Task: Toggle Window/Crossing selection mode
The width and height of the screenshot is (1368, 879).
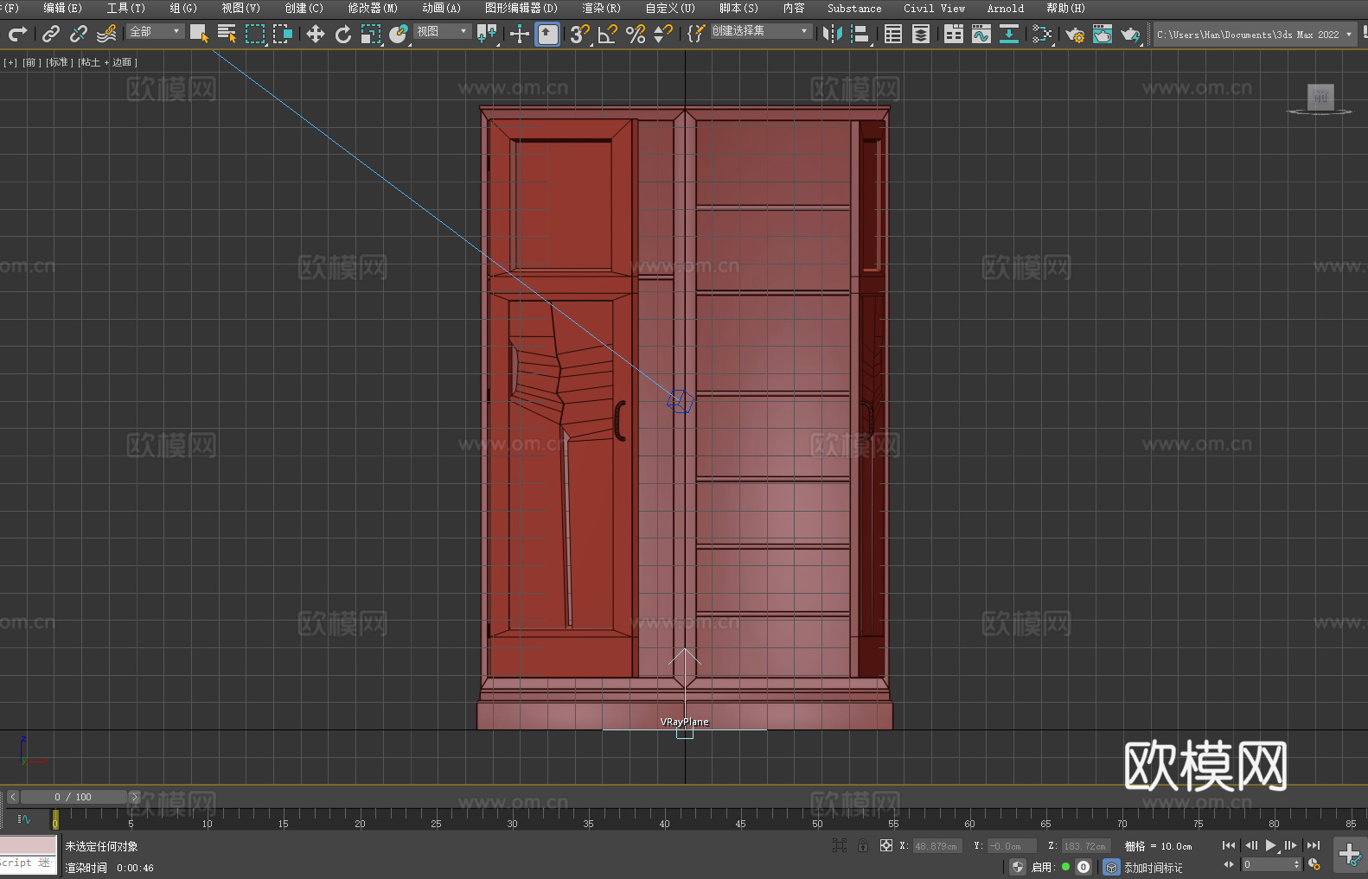Action: (283, 34)
